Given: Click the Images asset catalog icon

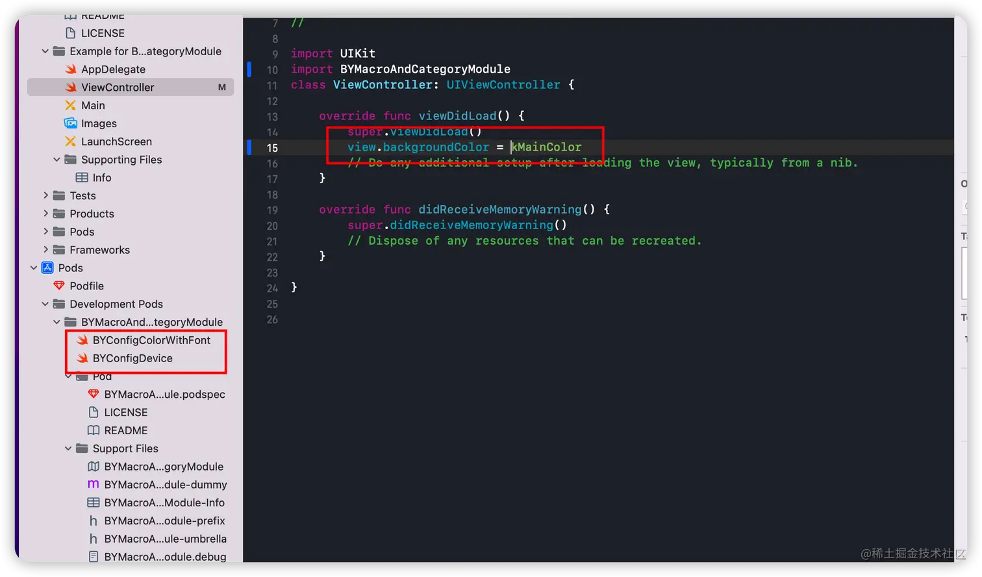Looking at the screenshot, I should coord(71,123).
